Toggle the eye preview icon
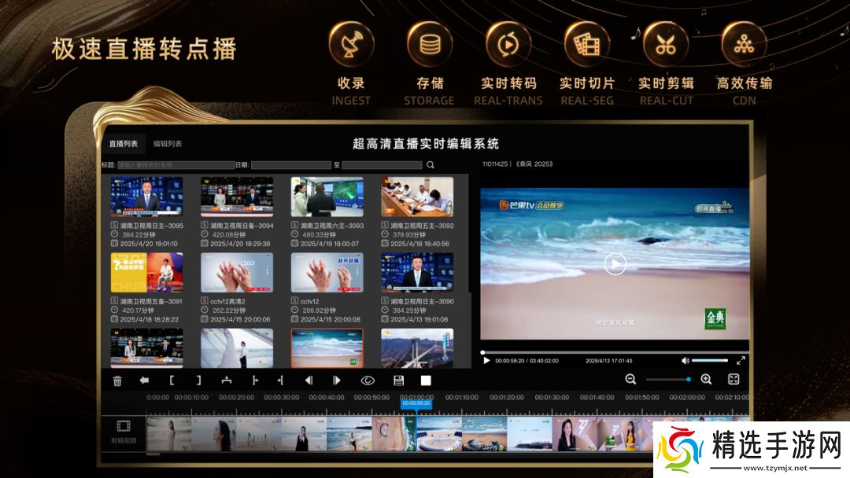This screenshot has height=478, width=850. pyautogui.click(x=368, y=381)
